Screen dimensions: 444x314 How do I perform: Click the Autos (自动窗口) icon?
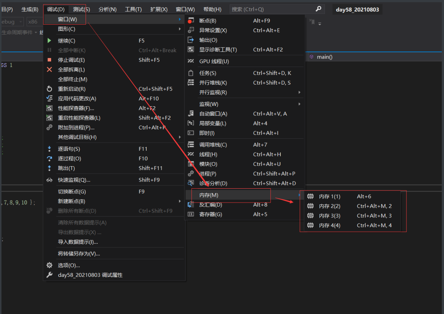point(191,114)
